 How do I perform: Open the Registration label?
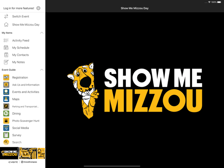coord(20,78)
